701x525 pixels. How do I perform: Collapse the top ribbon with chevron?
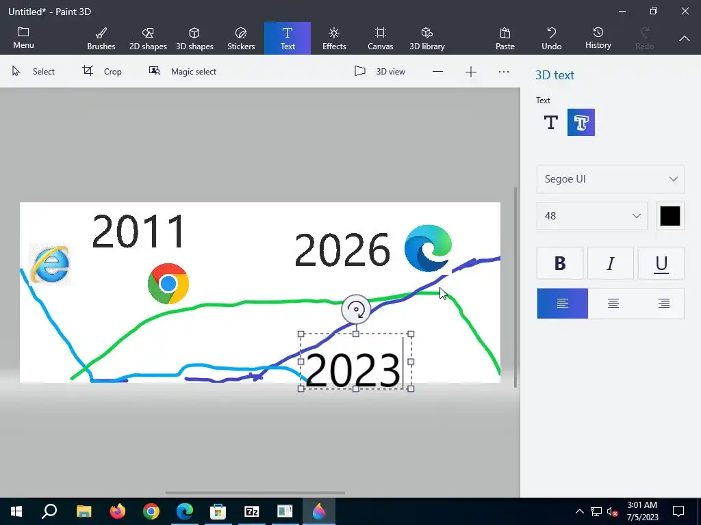click(685, 39)
